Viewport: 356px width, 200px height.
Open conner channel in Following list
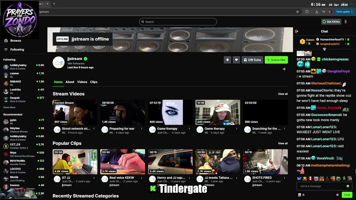click(24, 75)
